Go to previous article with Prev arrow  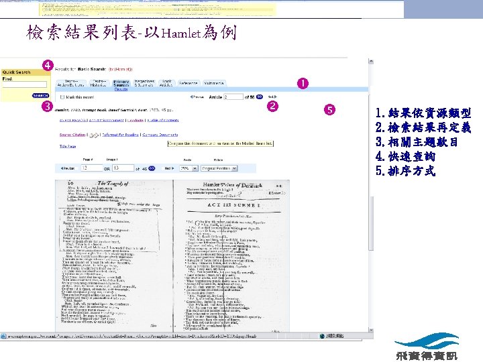coord(197,97)
